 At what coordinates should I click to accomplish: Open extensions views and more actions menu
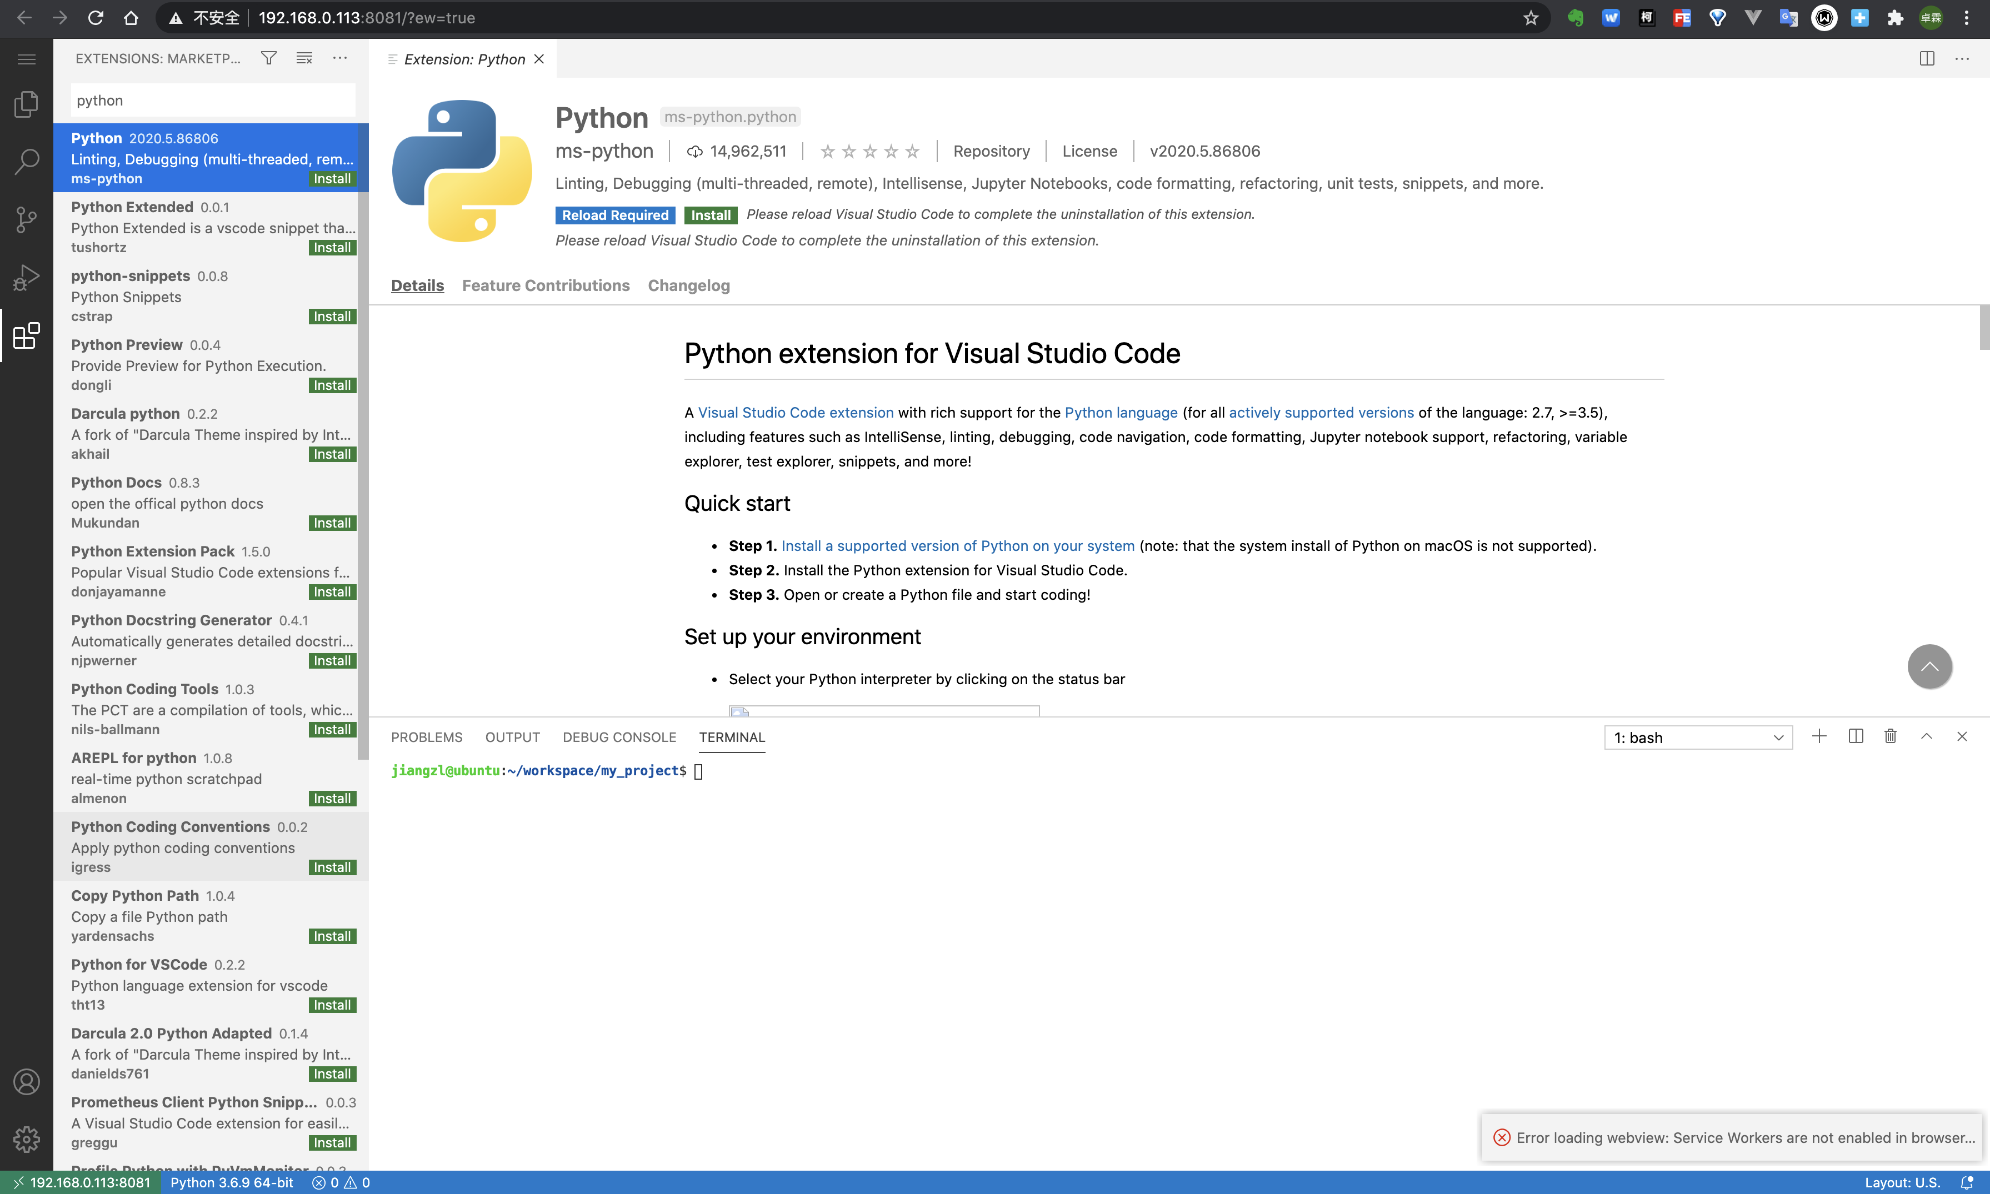[341, 58]
